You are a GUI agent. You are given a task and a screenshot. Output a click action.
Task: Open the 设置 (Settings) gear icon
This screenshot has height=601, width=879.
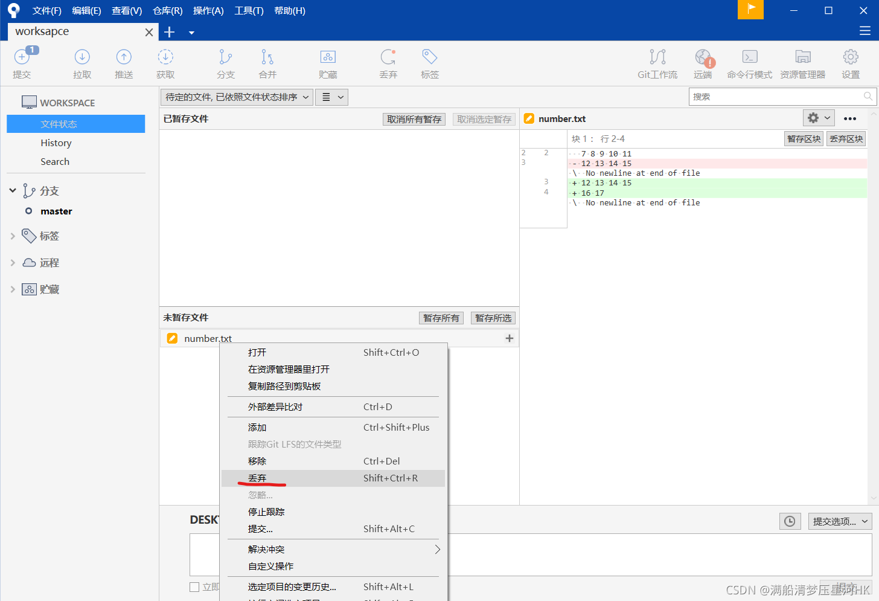coord(851,57)
